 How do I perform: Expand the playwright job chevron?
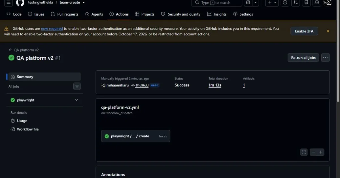(x=76, y=100)
